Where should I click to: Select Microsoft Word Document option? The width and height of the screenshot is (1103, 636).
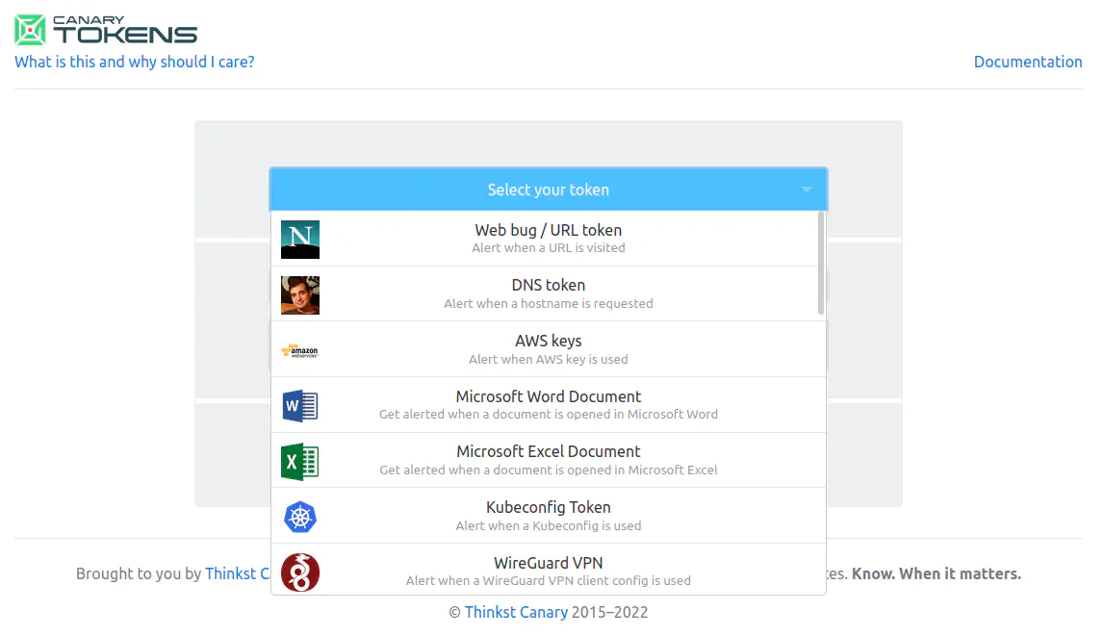click(x=549, y=405)
